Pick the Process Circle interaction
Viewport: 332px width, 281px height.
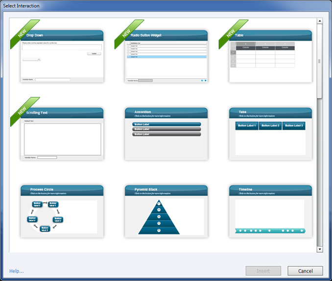tap(62, 211)
